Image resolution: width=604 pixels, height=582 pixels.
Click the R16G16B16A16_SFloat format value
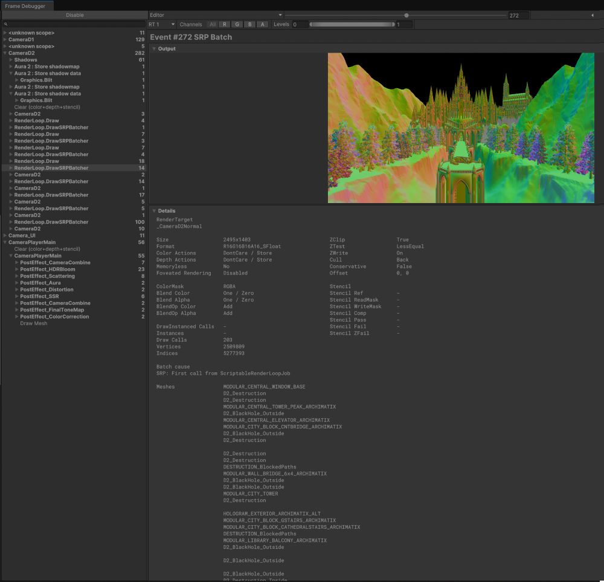click(x=252, y=247)
